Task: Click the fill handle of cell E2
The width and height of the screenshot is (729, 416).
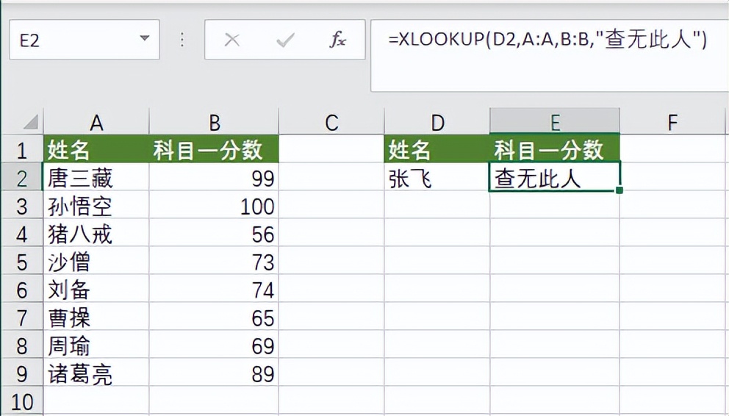Action: 619,190
